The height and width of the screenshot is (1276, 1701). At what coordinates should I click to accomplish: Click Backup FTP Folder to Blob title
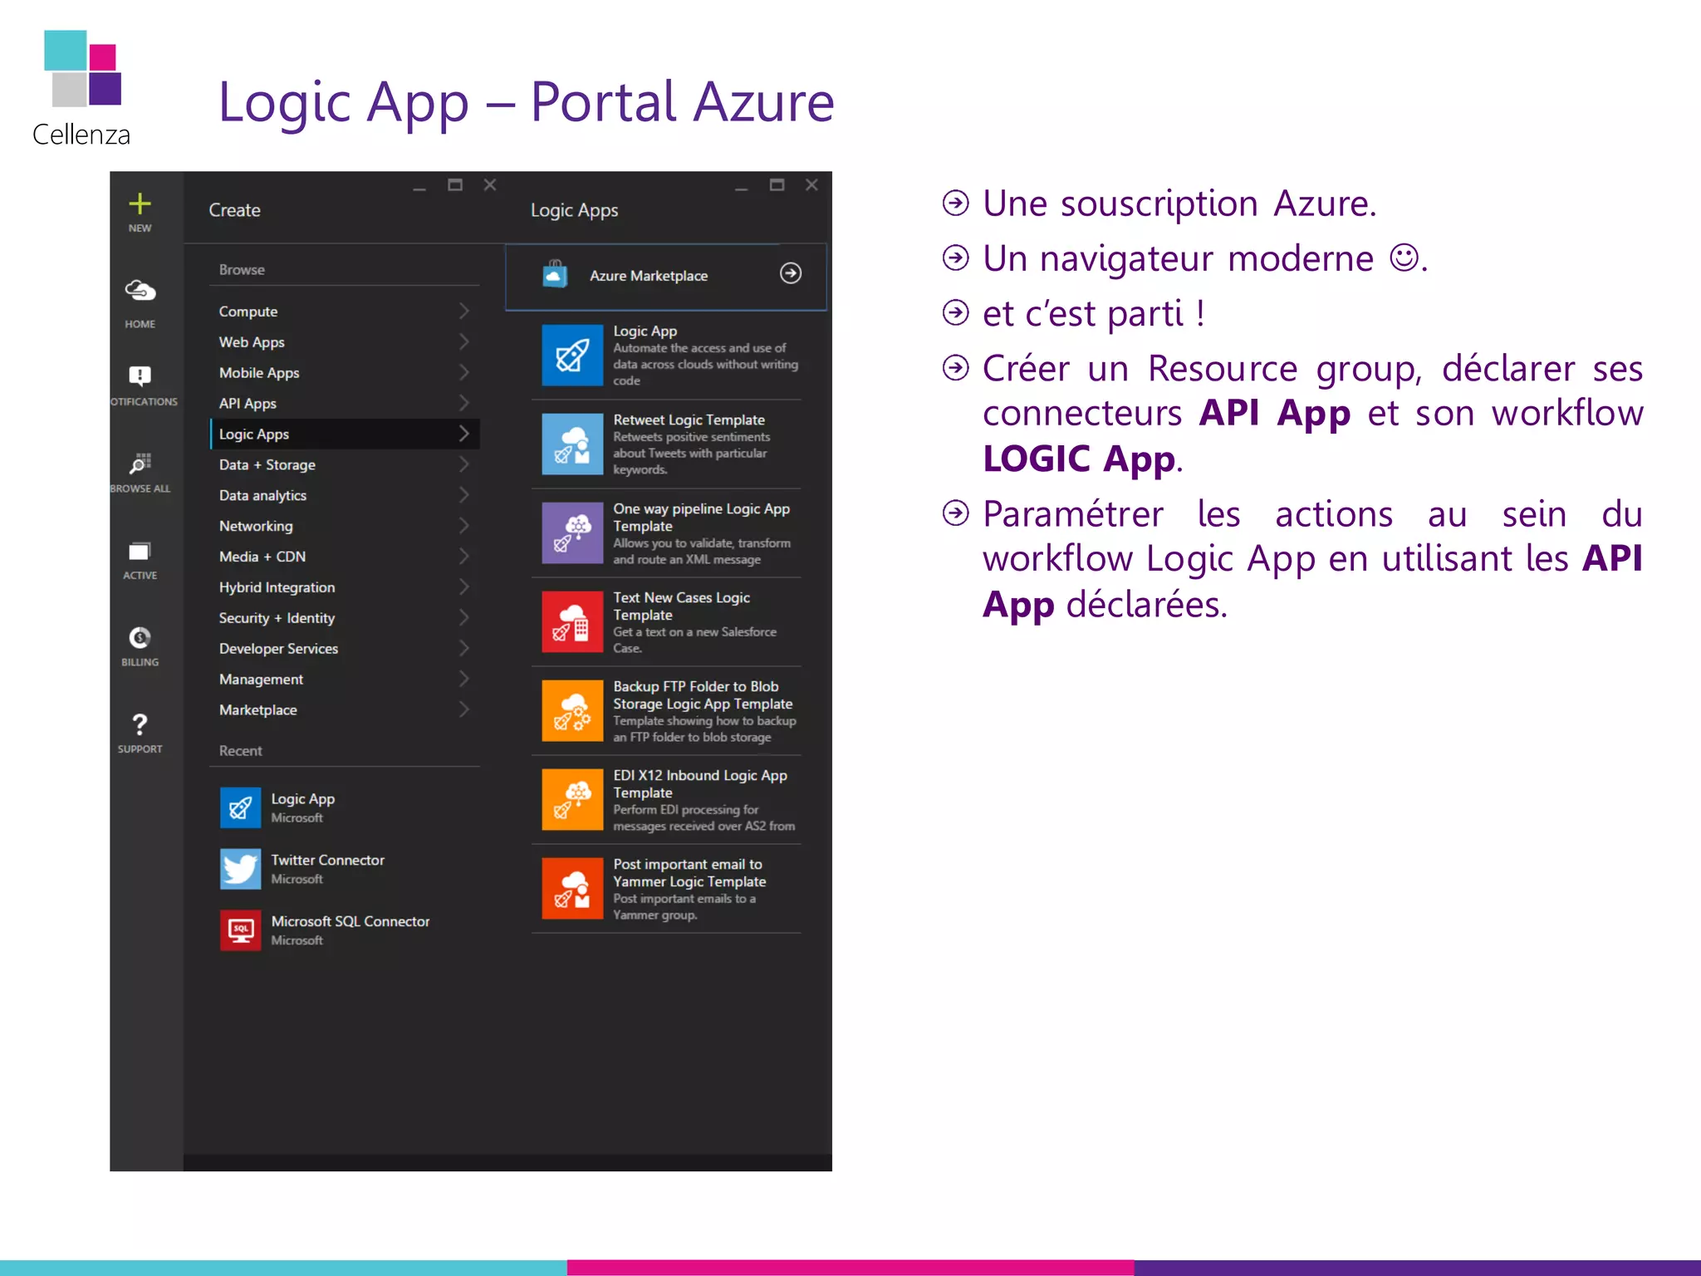[x=703, y=695]
